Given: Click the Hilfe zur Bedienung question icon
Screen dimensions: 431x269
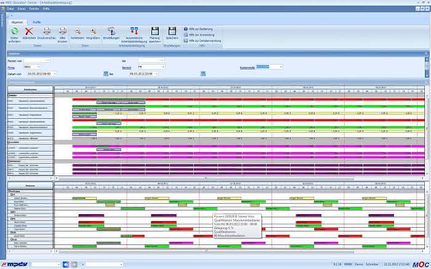Looking at the screenshot, I should click(185, 29).
